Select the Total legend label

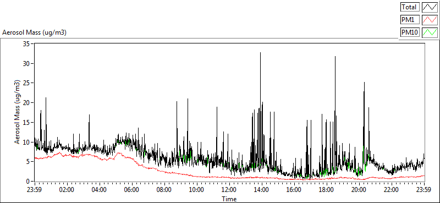point(410,7)
